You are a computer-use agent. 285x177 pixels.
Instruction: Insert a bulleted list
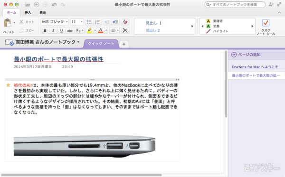pyautogui.click(x=89, y=22)
